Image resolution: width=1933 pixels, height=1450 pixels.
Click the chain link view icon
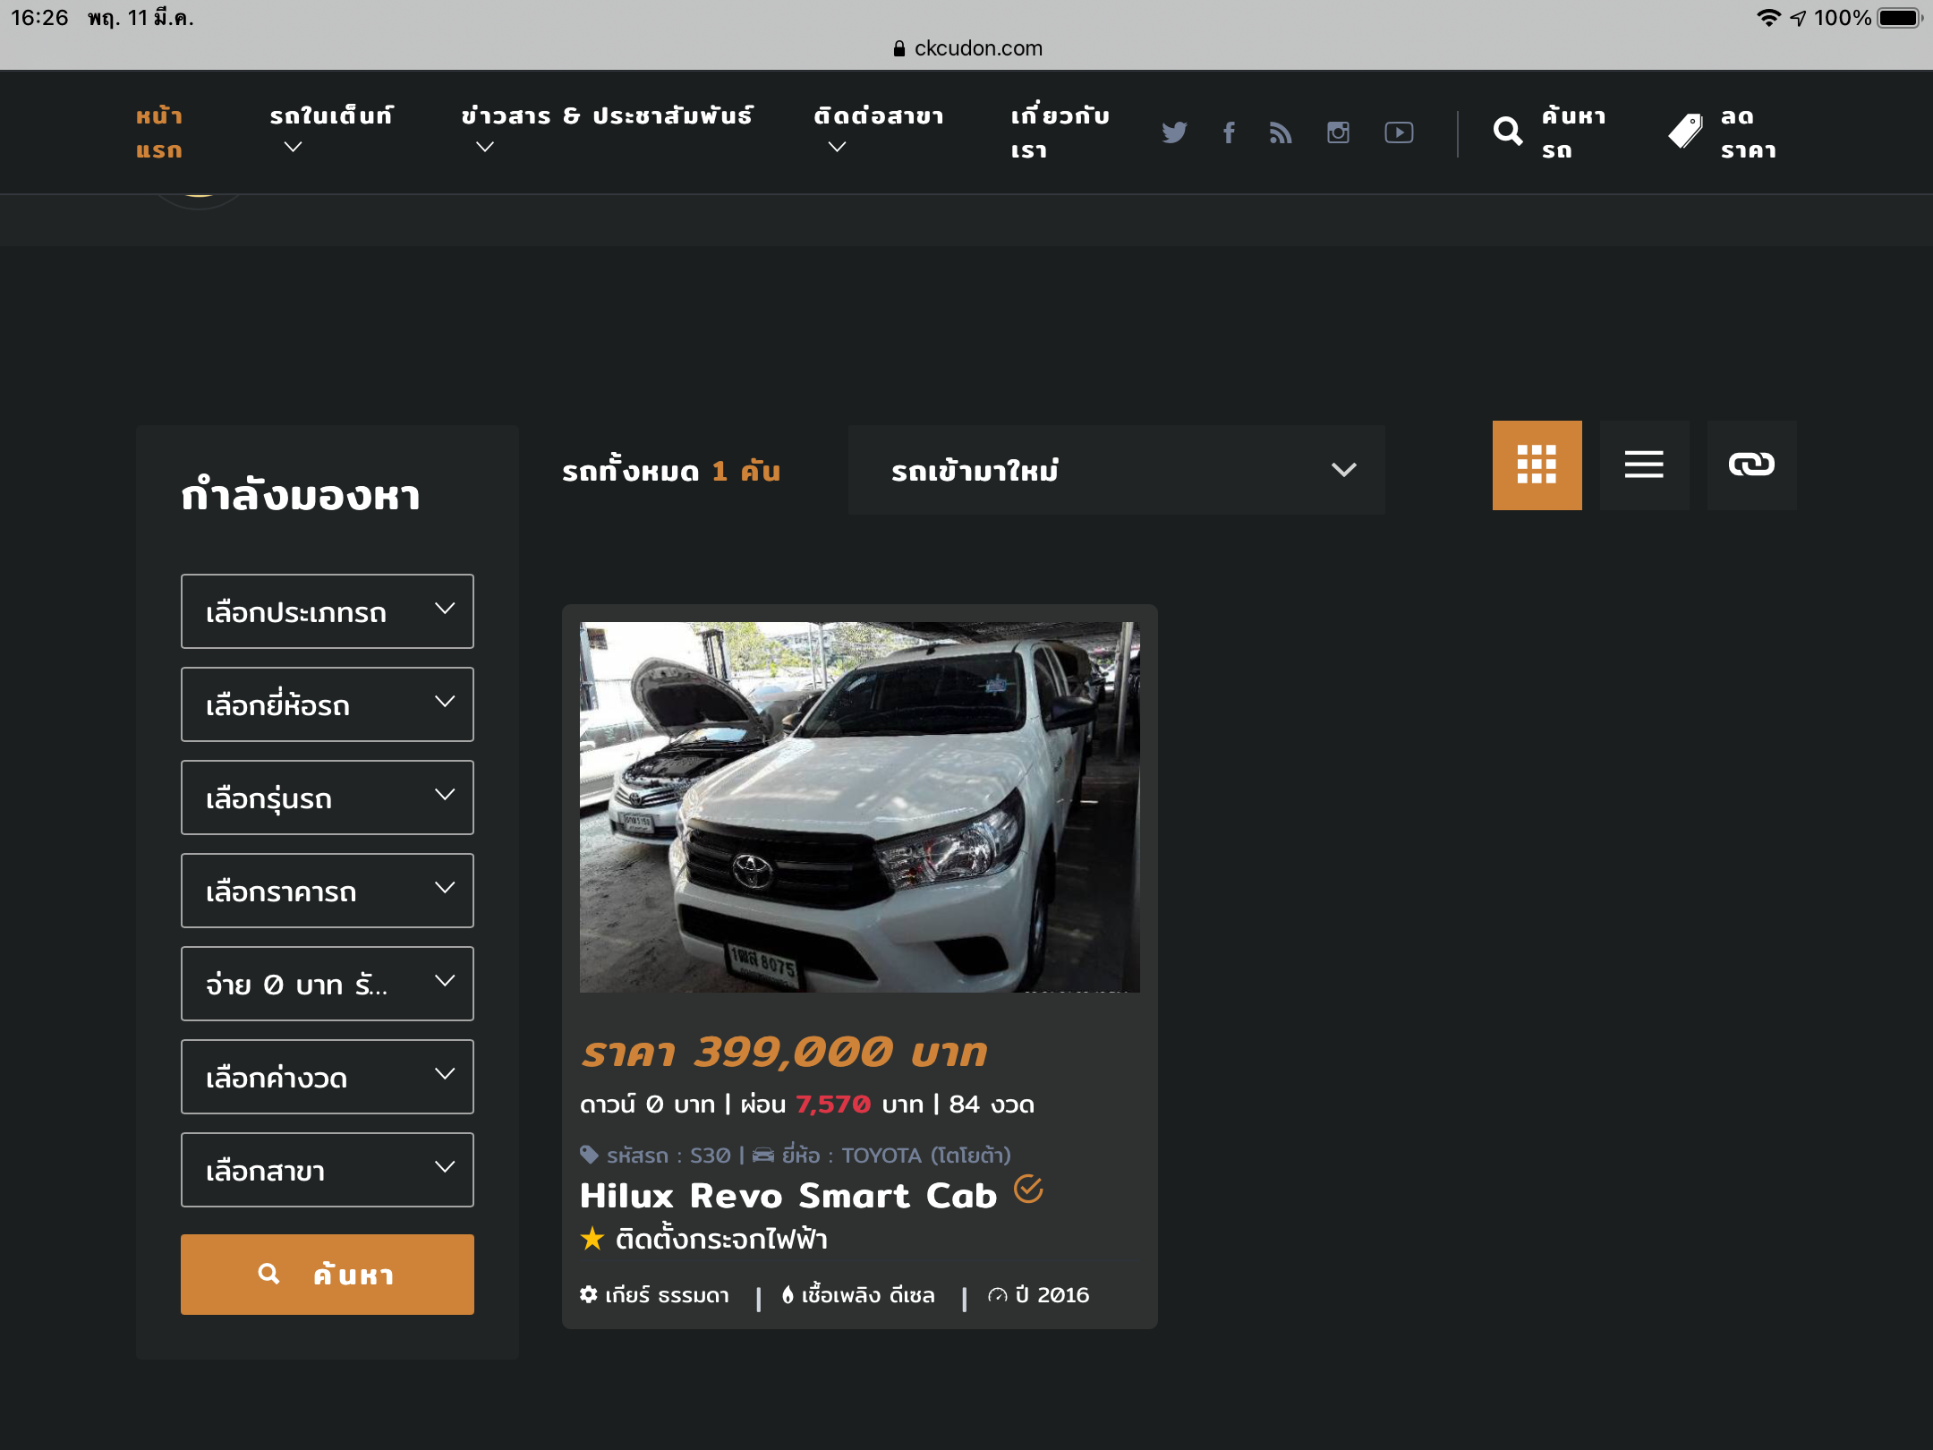(1751, 465)
